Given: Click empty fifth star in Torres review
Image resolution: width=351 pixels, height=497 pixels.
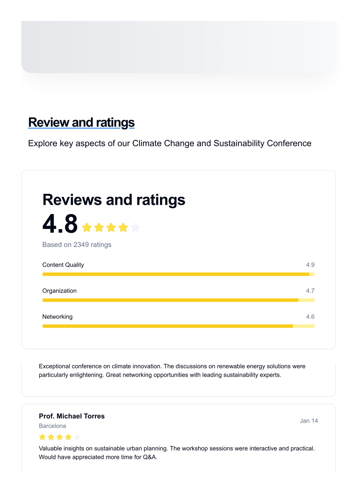Looking at the screenshot, I should [x=77, y=437].
